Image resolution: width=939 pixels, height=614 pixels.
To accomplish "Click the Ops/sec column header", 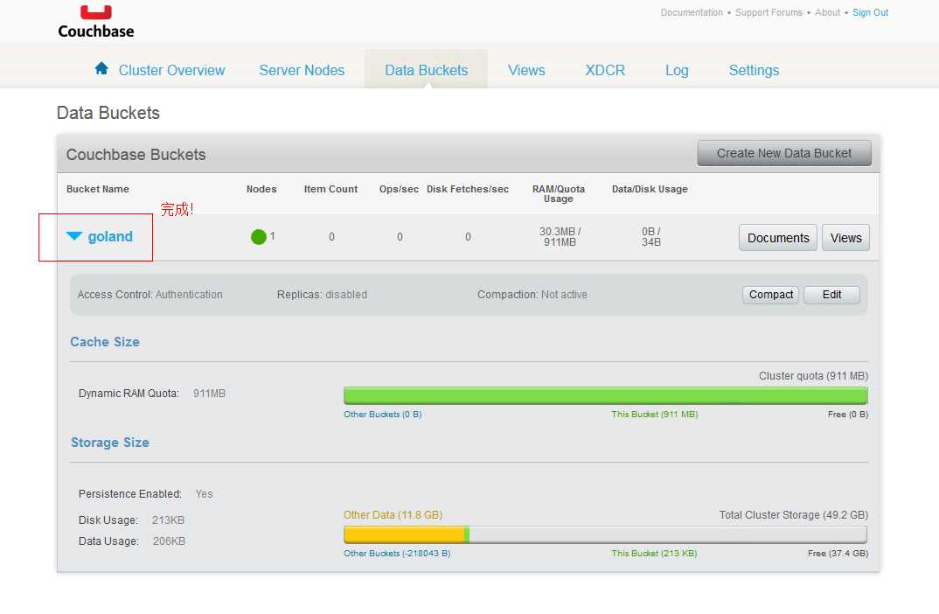I will [x=399, y=189].
